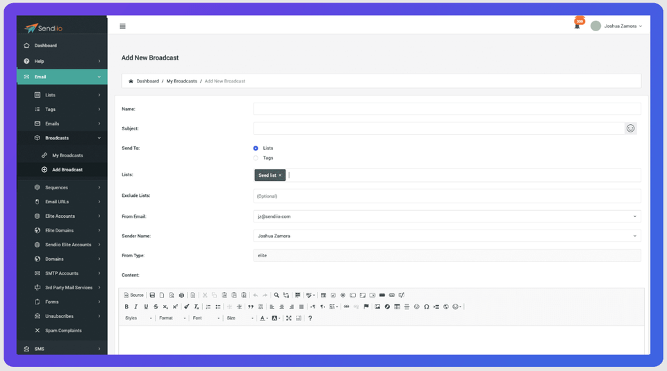The width and height of the screenshot is (667, 371).
Task: Select Add Broadcast in sidebar
Action: point(62,170)
